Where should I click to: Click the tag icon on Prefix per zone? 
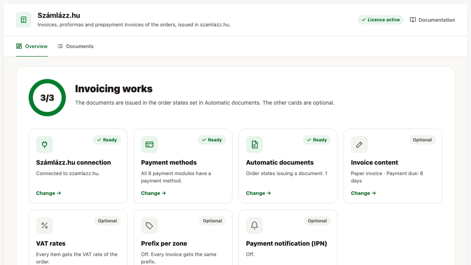point(149,225)
